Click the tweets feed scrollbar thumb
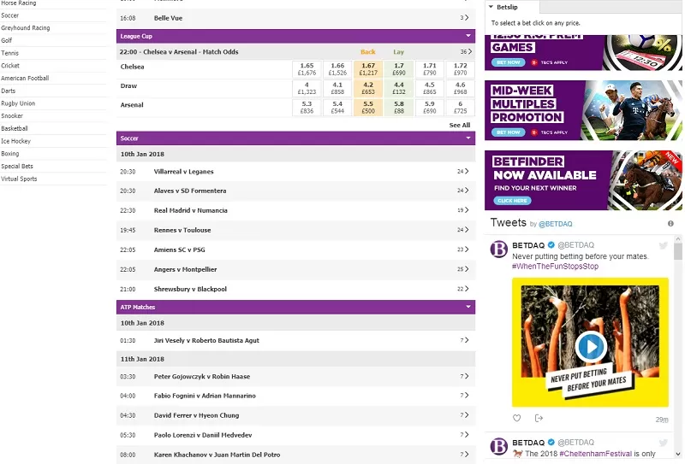Image resolution: width=685 pixels, height=464 pixels. pos(678,251)
